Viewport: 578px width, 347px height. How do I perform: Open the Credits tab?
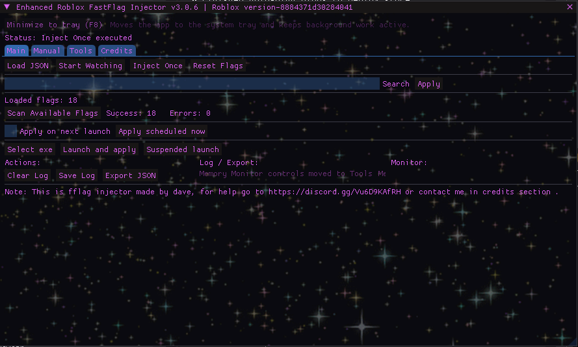click(x=117, y=51)
